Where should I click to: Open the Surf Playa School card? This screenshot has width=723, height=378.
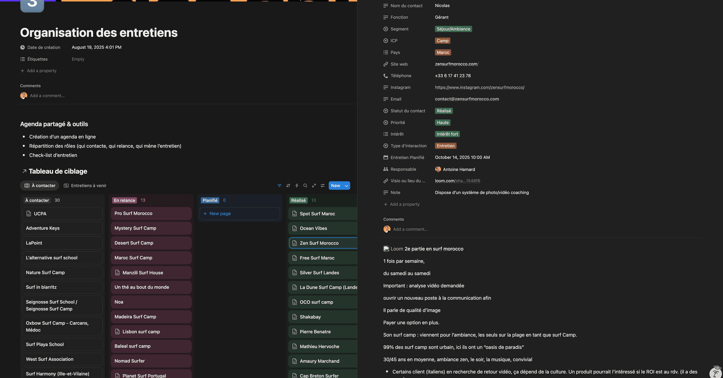[x=63, y=345]
